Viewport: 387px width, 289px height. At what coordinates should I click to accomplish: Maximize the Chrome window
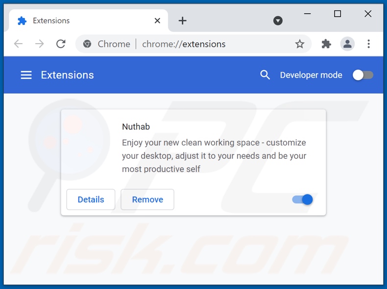click(x=338, y=14)
